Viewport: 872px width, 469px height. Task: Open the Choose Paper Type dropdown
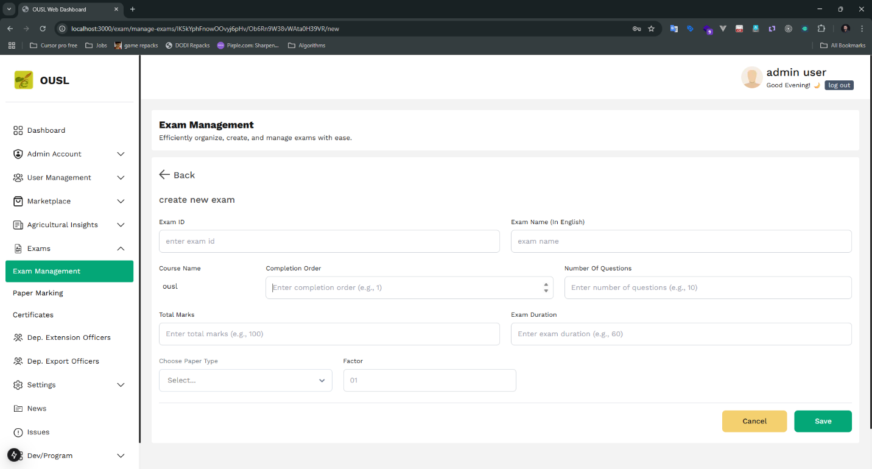click(245, 380)
